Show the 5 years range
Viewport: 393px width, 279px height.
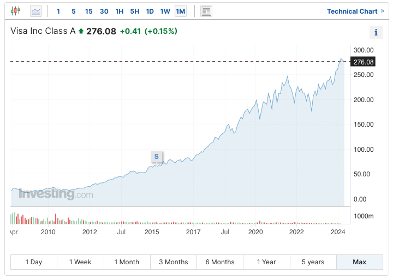(313, 262)
